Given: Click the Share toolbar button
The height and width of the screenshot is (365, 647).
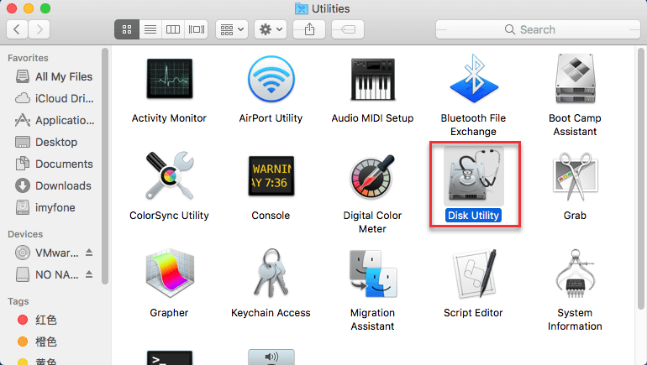Looking at the screenshot, I should click(x=309, y=29).
